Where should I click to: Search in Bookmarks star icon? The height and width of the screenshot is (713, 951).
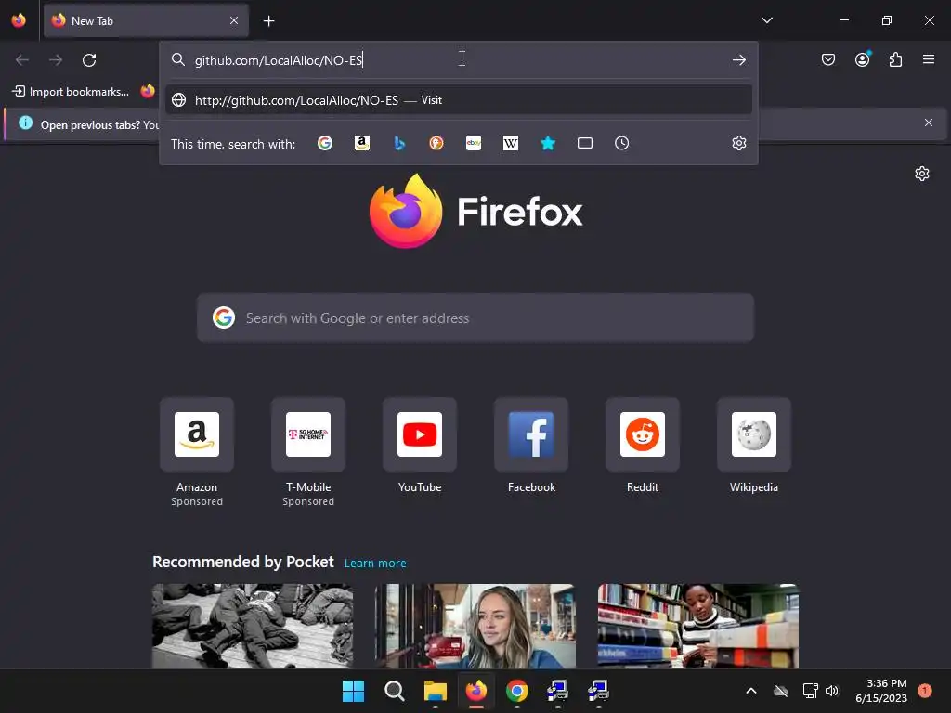tap(548, 143)
